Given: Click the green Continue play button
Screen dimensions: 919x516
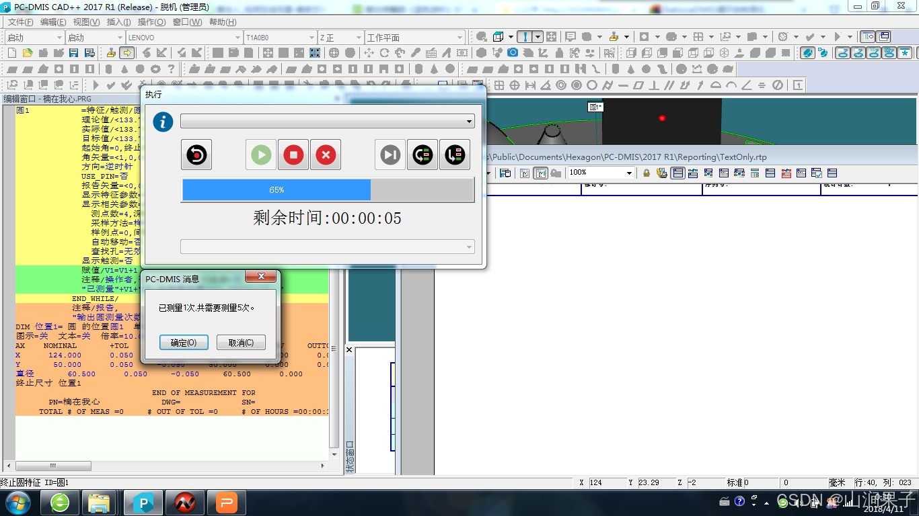Looking at the screenshot, I should (261, 155).
